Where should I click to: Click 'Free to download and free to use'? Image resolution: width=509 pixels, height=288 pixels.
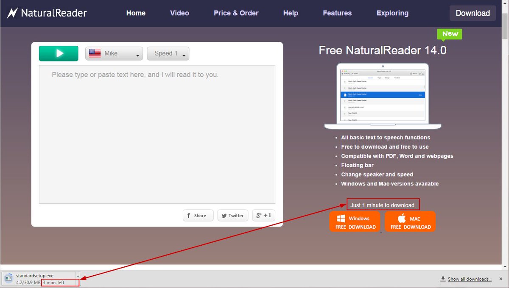point(385,147)
